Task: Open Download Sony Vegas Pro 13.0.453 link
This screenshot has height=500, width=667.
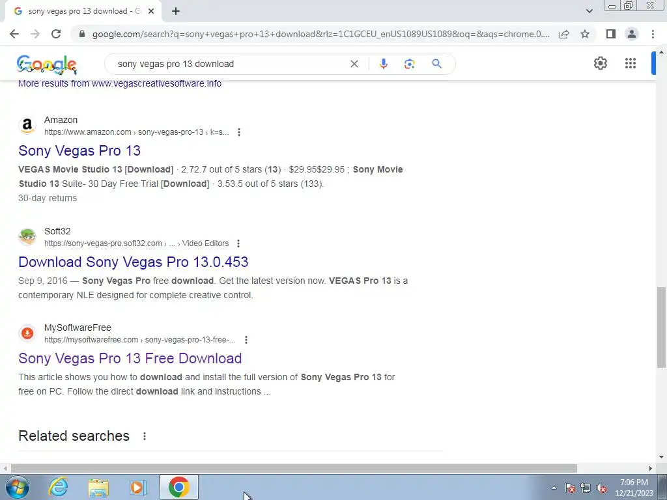Action: pos(133,262)
